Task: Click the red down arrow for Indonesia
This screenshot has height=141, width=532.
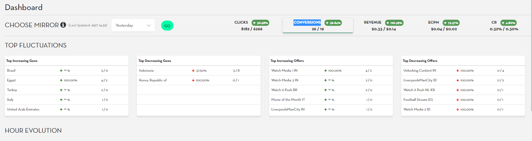Action: point(193,71)
